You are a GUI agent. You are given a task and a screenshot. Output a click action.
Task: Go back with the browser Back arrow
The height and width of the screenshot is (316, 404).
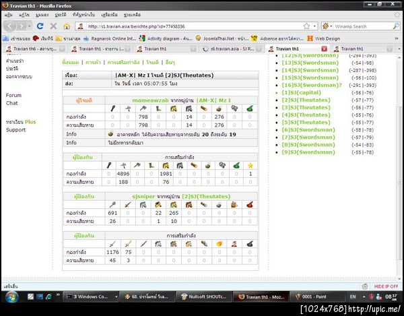[10, 26]
